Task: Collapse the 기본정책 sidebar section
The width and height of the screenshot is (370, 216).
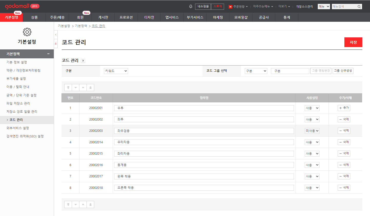Action: pos(48,54)
